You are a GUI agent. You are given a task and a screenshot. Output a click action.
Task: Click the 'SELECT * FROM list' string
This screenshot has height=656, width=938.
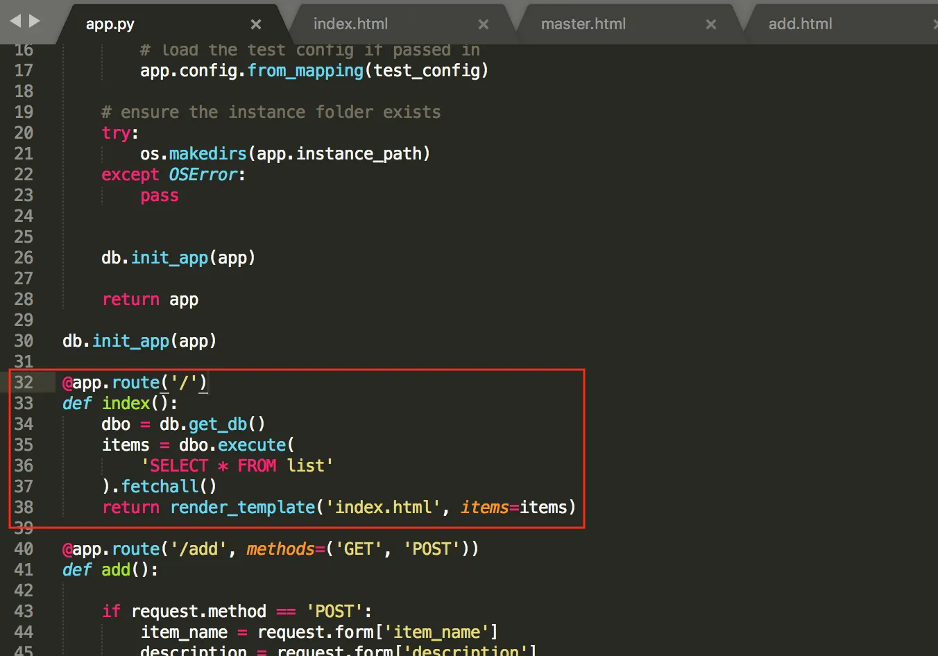point(237,466)
